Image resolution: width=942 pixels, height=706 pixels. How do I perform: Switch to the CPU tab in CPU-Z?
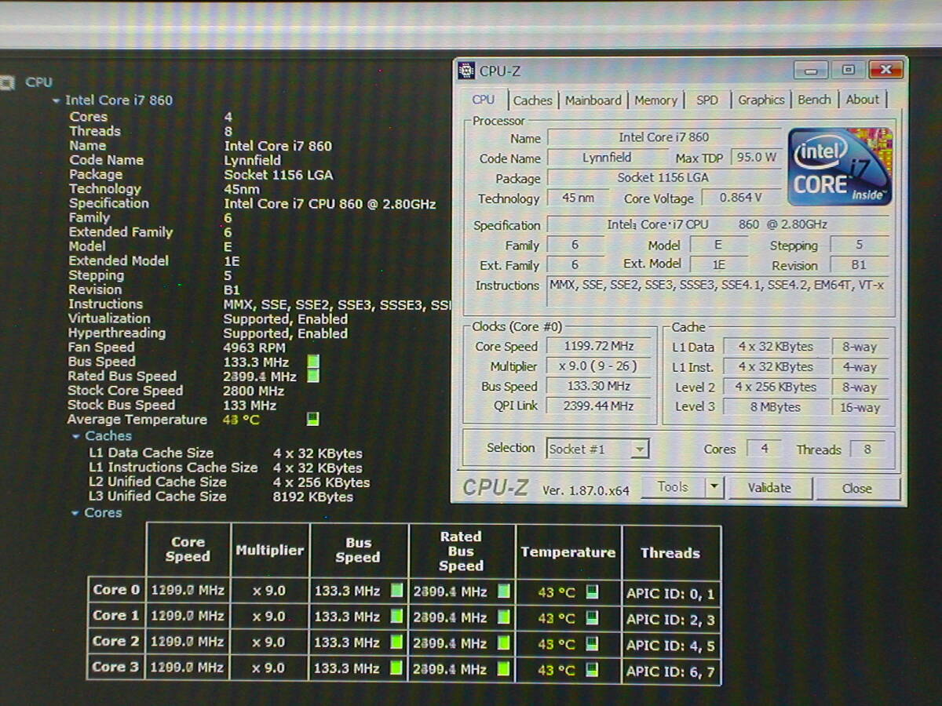484,100
